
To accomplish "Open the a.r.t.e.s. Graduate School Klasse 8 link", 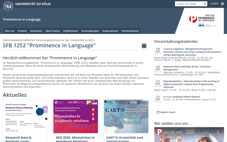I will pyautogui.click(x=182, y=97).
